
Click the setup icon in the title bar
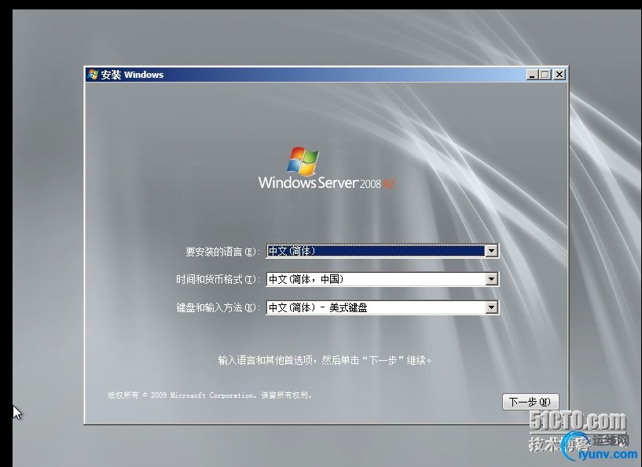pyautogui.click(x=93, y=75)
